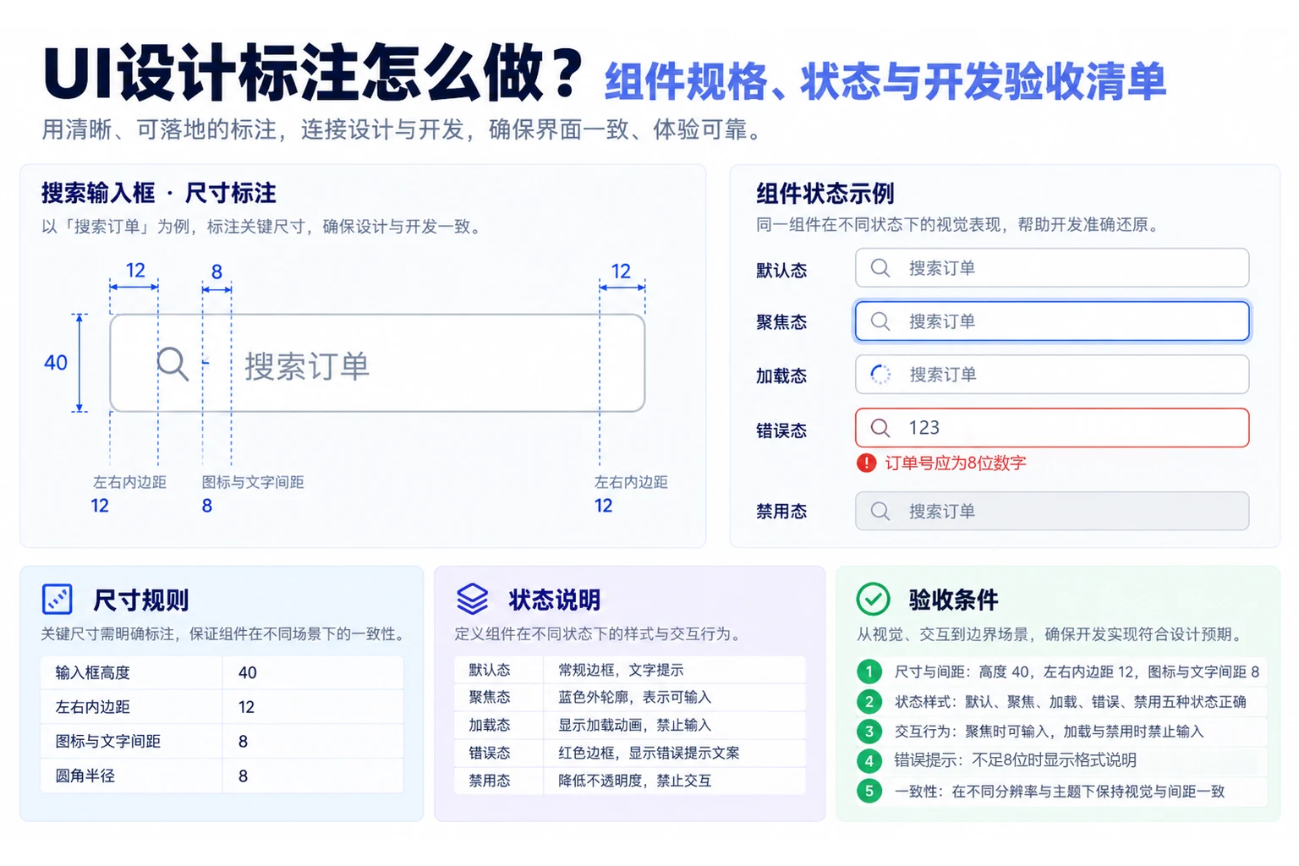The width and height of the screenshot is (1299, 866).
Task: Click 降低不透明度，禁止交互 description cell
Action: click(634, 781)
